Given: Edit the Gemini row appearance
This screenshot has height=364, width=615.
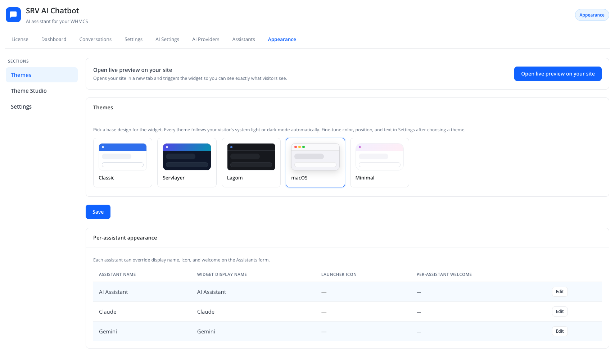Looking at the screenshot, I should tap(560, 331).
